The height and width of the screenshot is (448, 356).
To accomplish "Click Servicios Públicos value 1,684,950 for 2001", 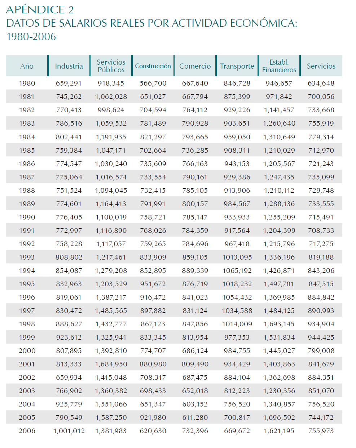I will click(111, 364).
